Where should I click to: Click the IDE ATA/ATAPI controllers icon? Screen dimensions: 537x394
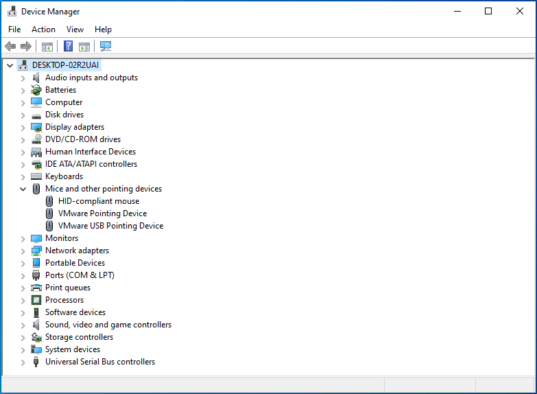(36, 164)
